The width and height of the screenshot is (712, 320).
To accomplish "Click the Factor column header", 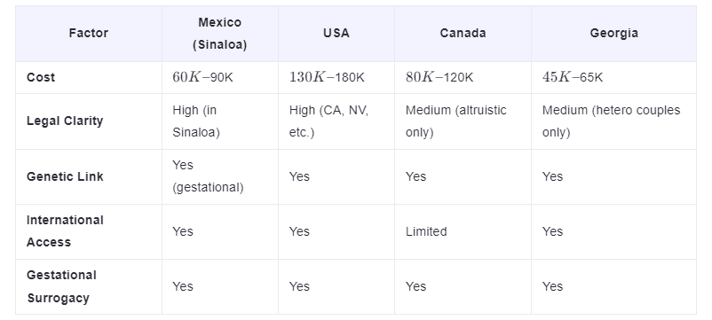I will [x=89, y=33].
